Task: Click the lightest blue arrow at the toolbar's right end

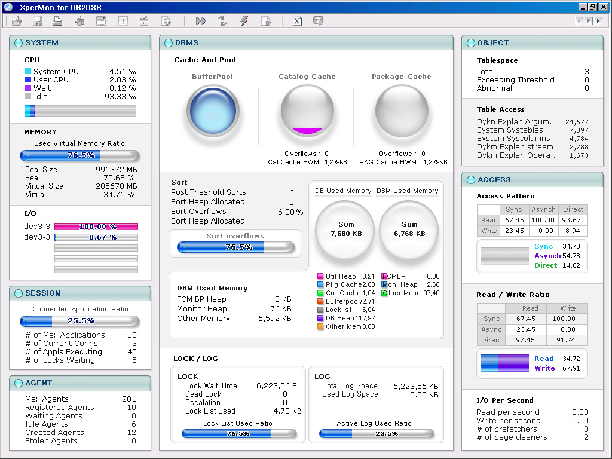Action: tap(579, 21)
